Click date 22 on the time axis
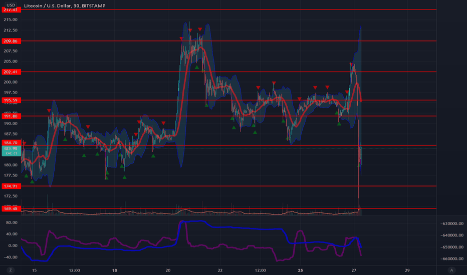This screenshot has width=467, height=275. 220,270
